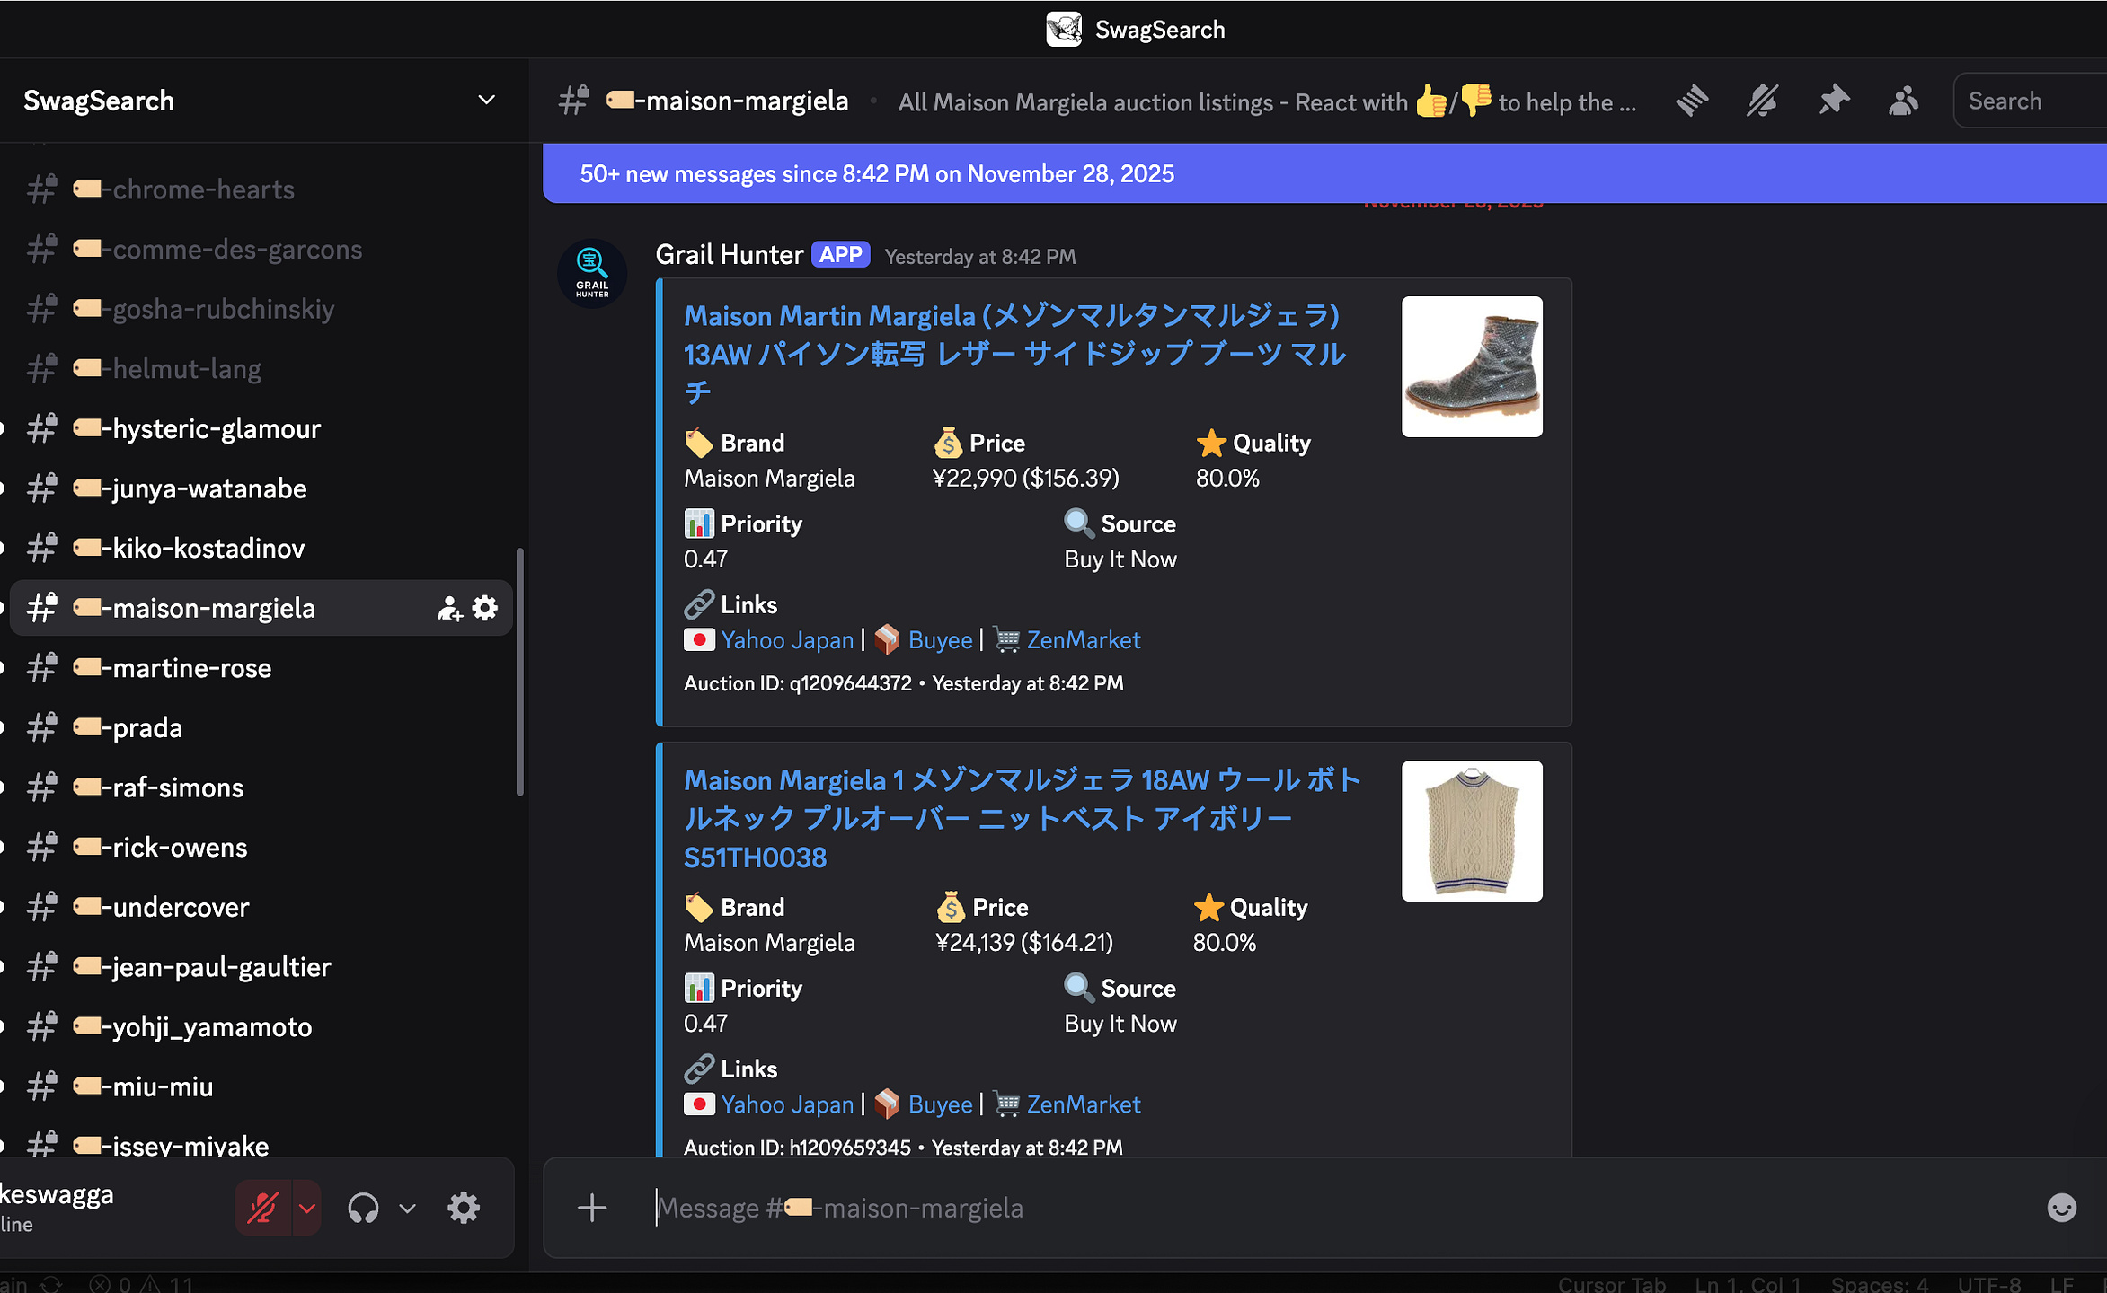Click the channel list scrollbar
Viewport: 2107px width, 1293px height.
coord(520,672)
